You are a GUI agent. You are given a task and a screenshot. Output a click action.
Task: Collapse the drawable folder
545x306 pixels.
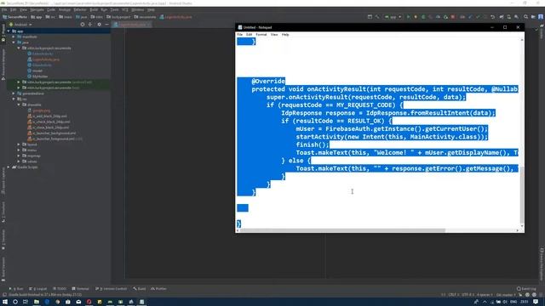[19, 105]
